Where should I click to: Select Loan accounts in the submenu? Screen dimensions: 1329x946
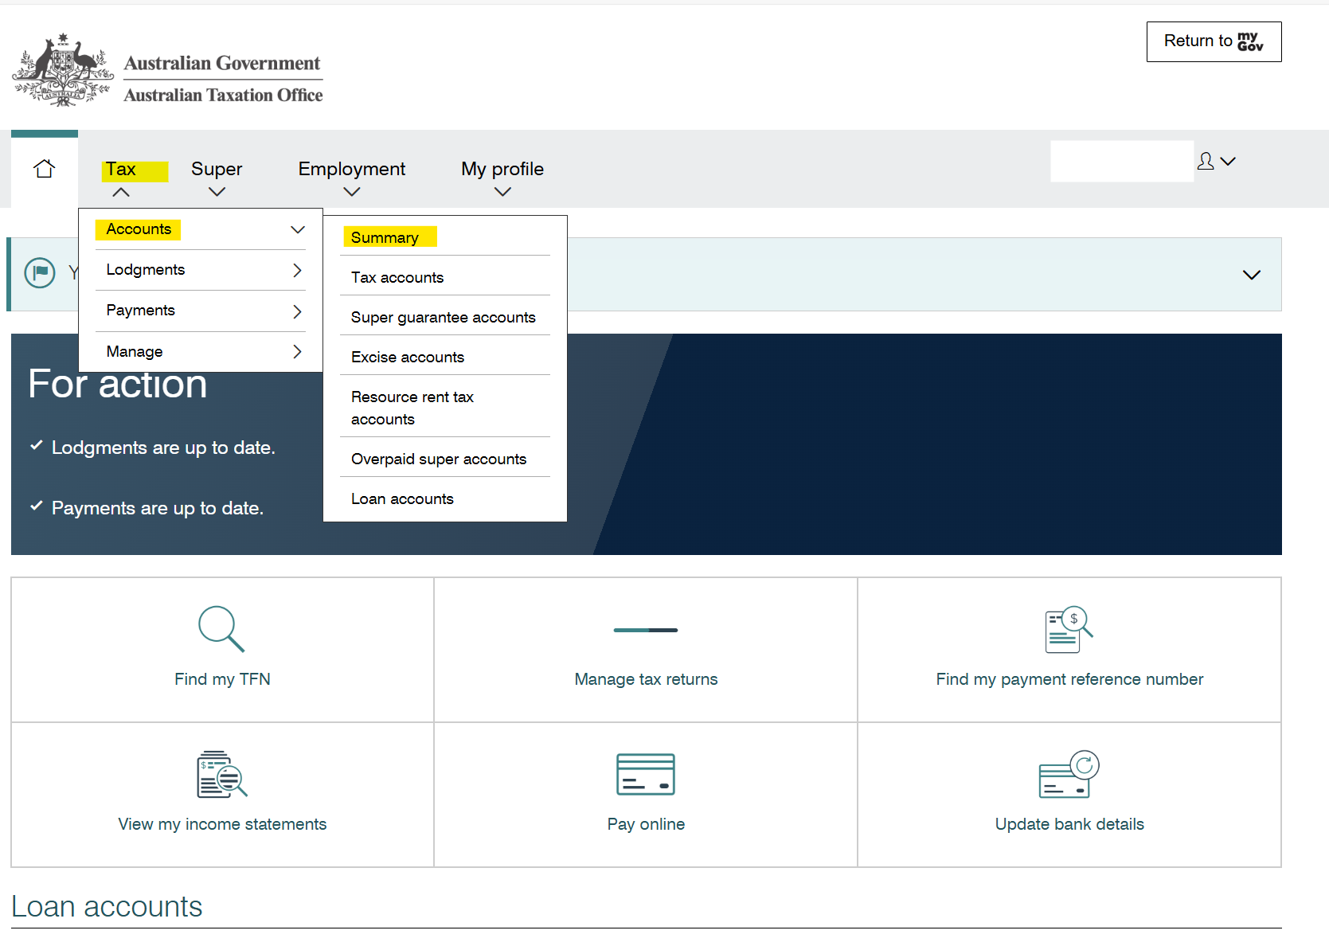(x=402, y=498)
